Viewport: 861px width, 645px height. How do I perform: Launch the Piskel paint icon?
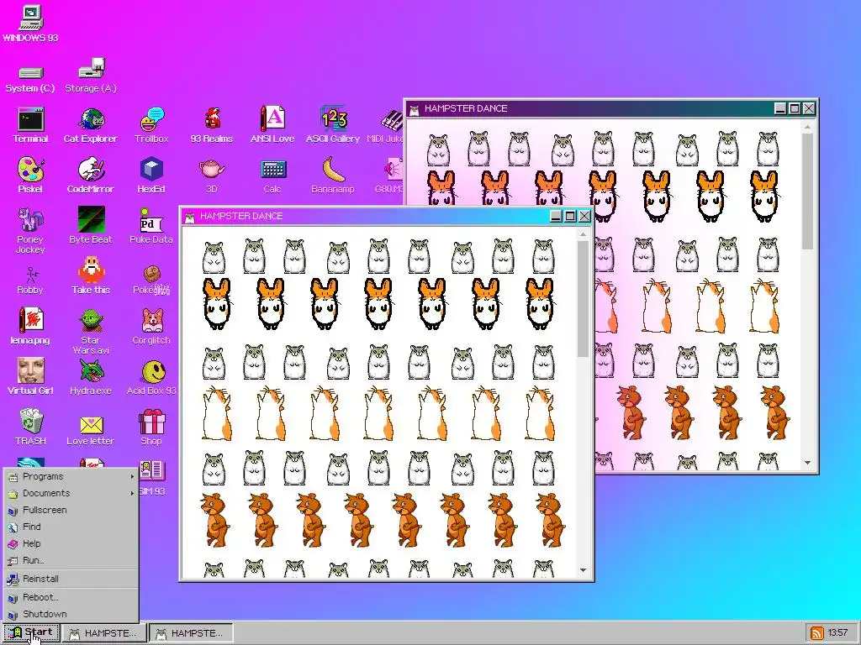click(30, 176)
